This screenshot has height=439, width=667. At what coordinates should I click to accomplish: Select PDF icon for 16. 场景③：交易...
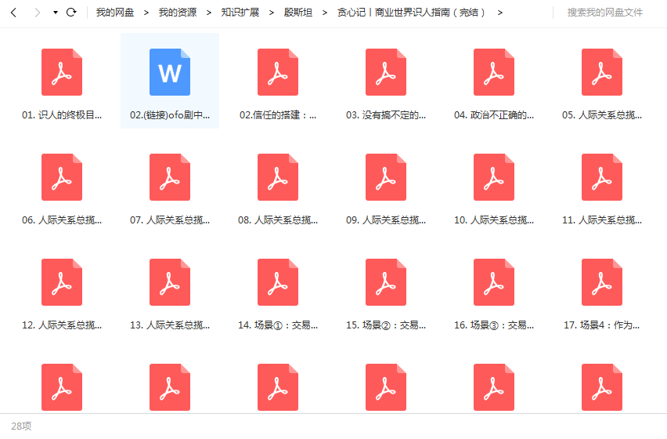(494, 282)
